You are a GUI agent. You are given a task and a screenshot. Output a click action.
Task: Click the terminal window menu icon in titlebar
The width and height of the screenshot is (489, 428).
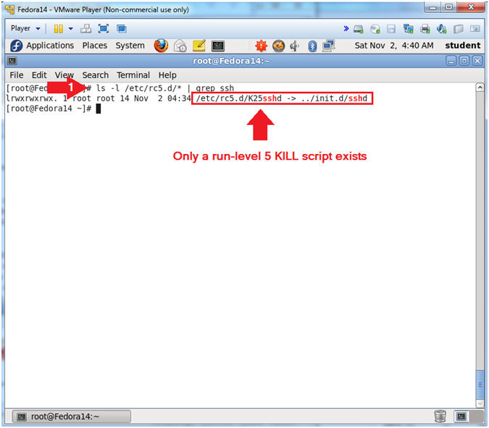[12, 61]
